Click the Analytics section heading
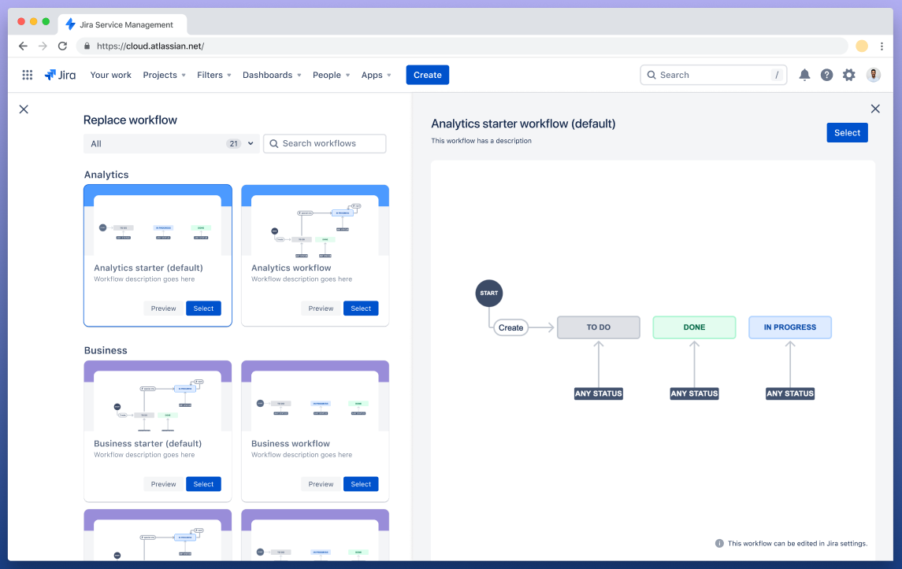The width and height of the screenshot is (902, 569). tap(106, 175)
